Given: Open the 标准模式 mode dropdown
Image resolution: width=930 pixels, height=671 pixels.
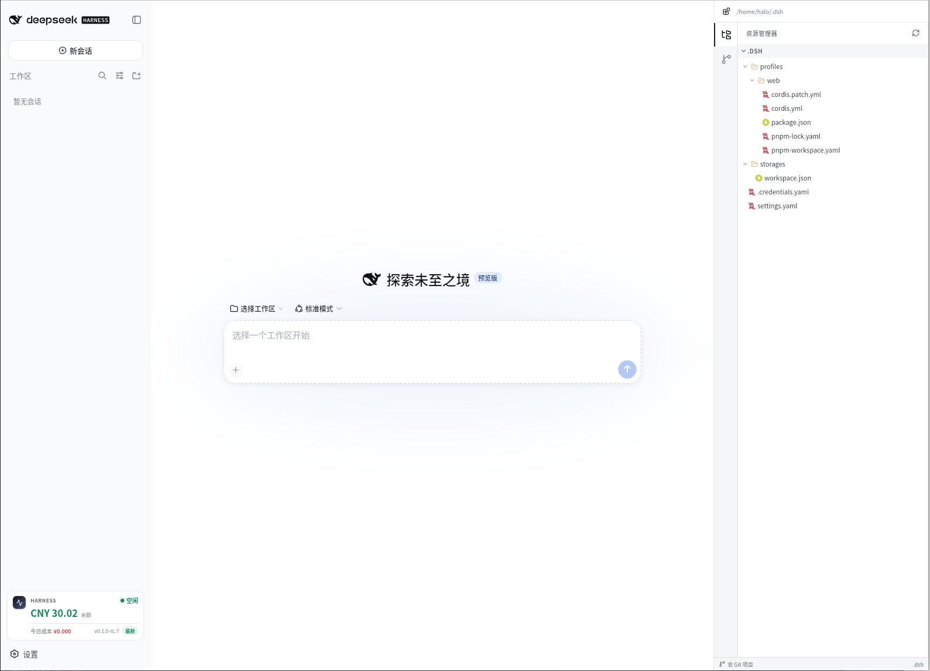Looking at the screenshot, I should coord(318,308).
